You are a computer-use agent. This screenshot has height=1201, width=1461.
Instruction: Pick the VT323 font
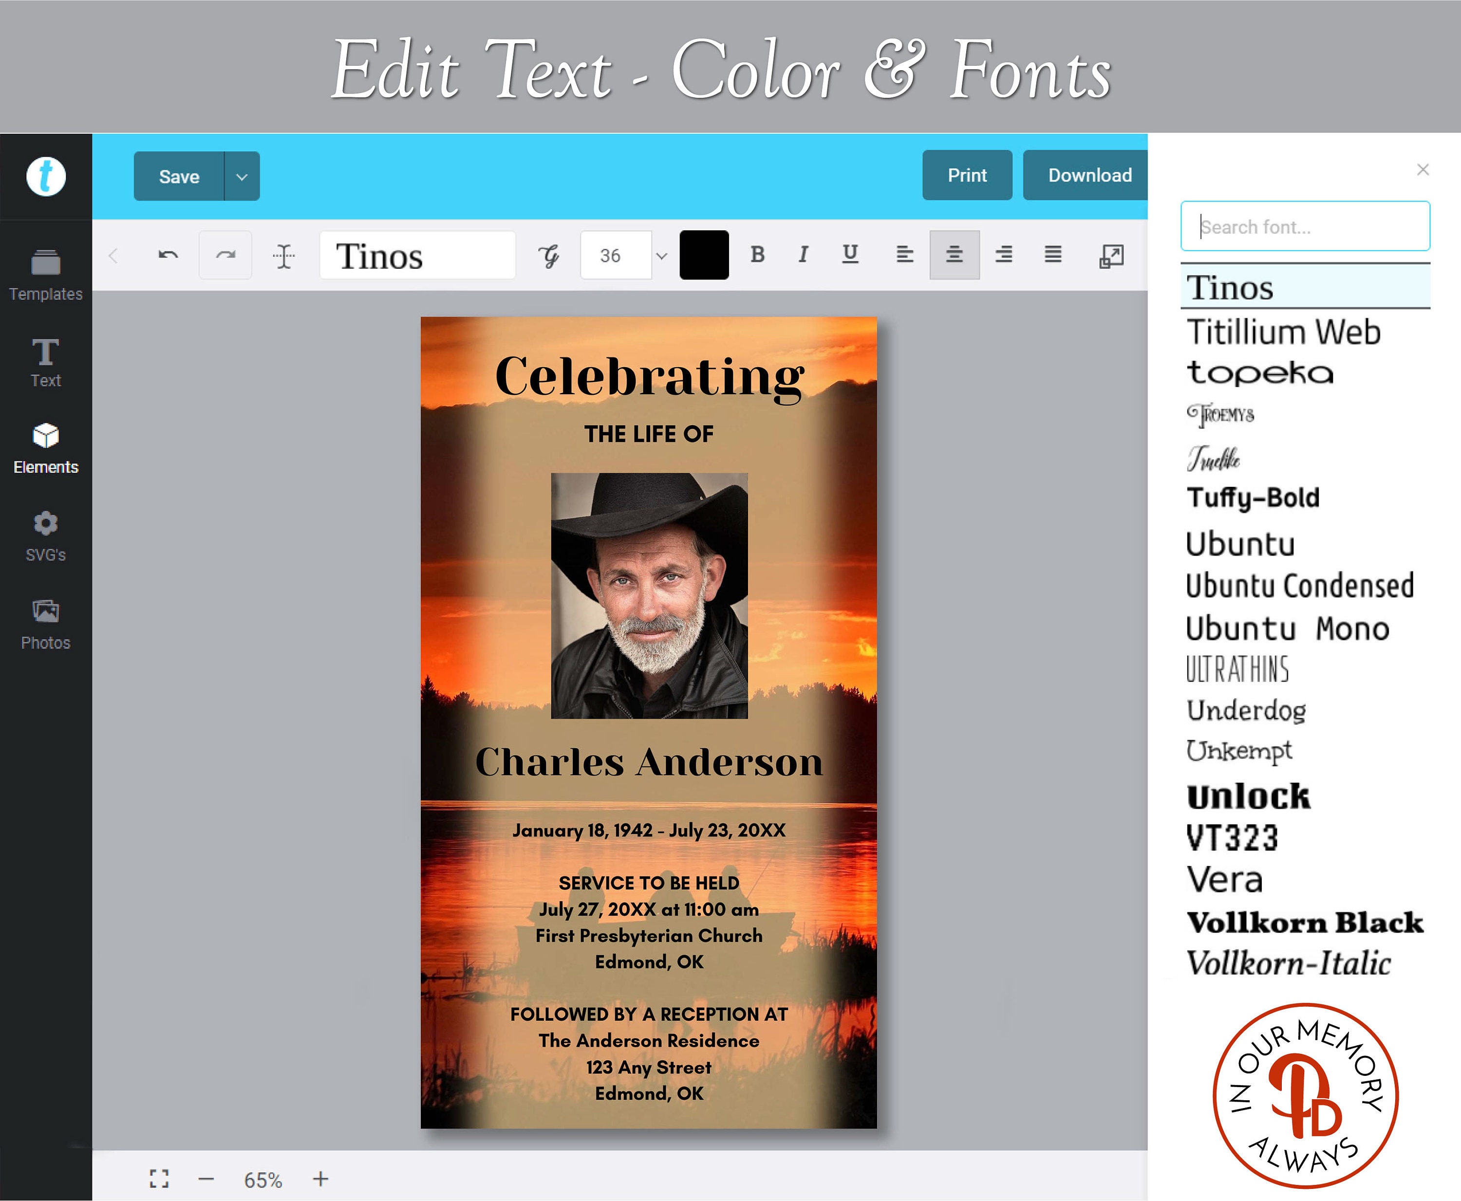pos(1232,838)
